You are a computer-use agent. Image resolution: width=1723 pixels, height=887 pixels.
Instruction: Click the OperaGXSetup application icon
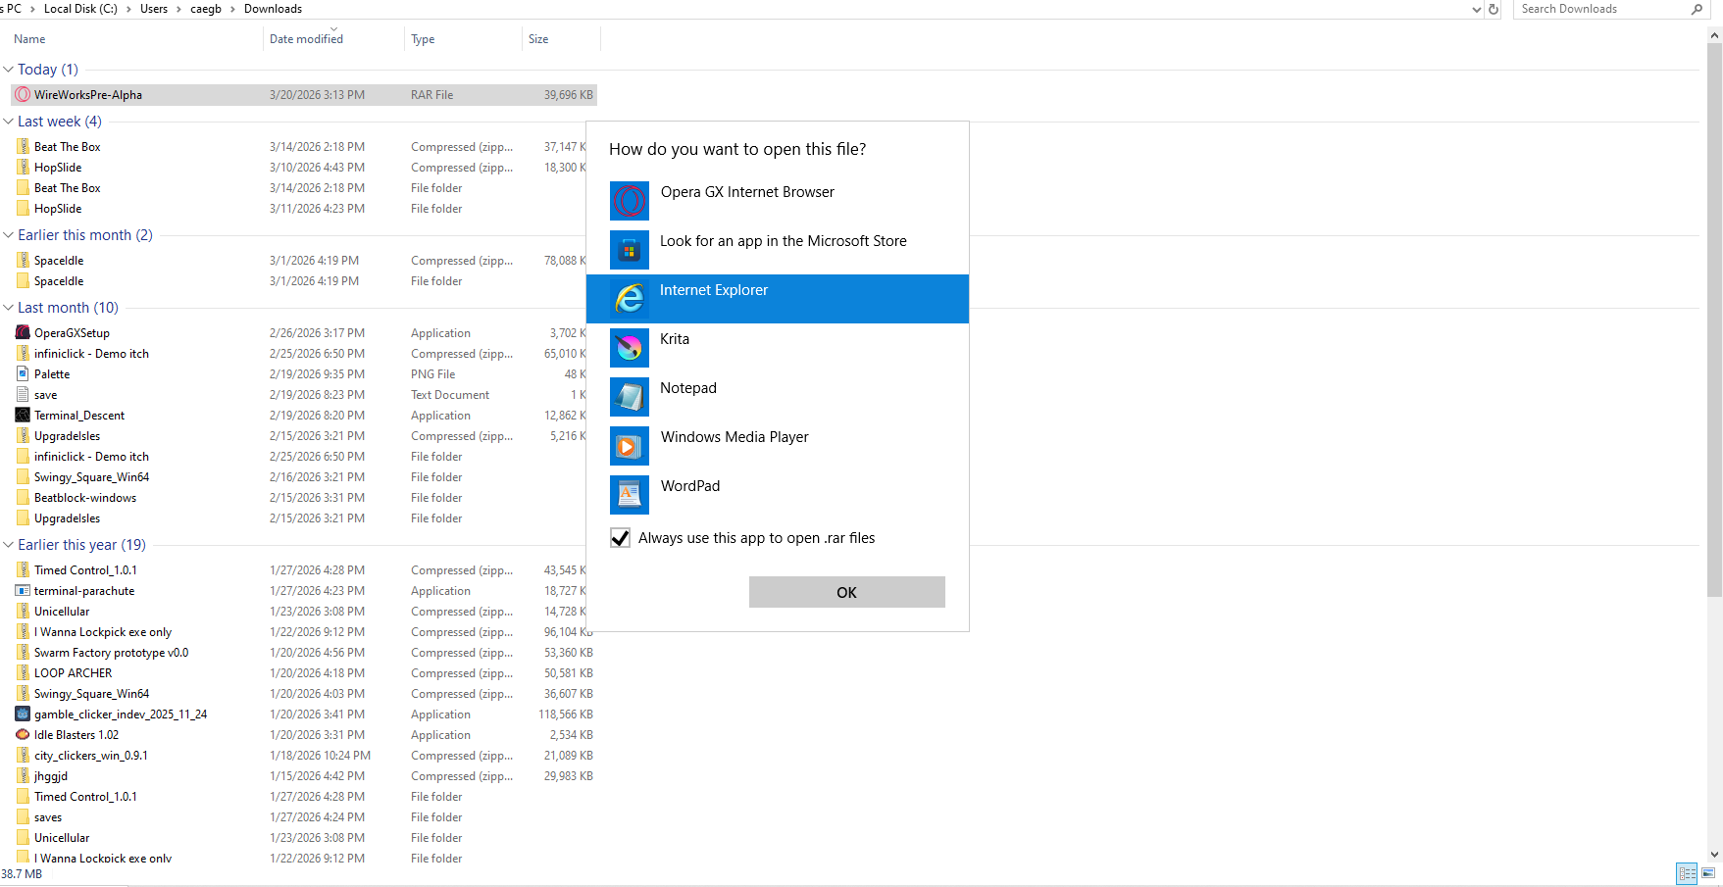coord(23,333)
